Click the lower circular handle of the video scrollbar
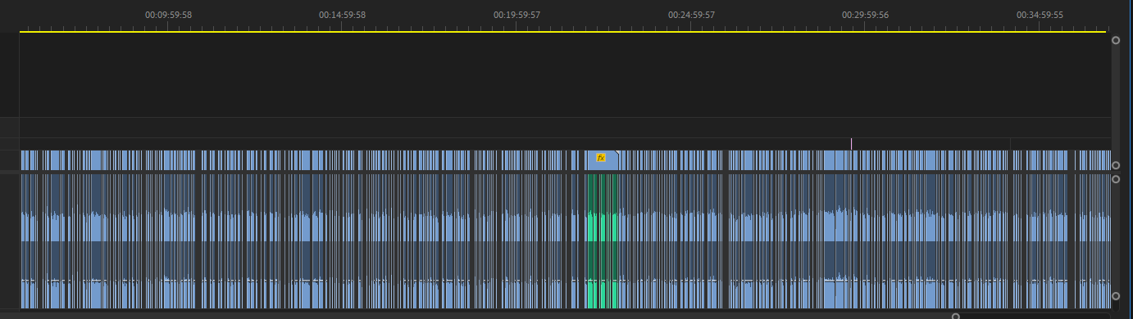Viewport: 1133px width, 319px height. click(x=1115, y=165)
